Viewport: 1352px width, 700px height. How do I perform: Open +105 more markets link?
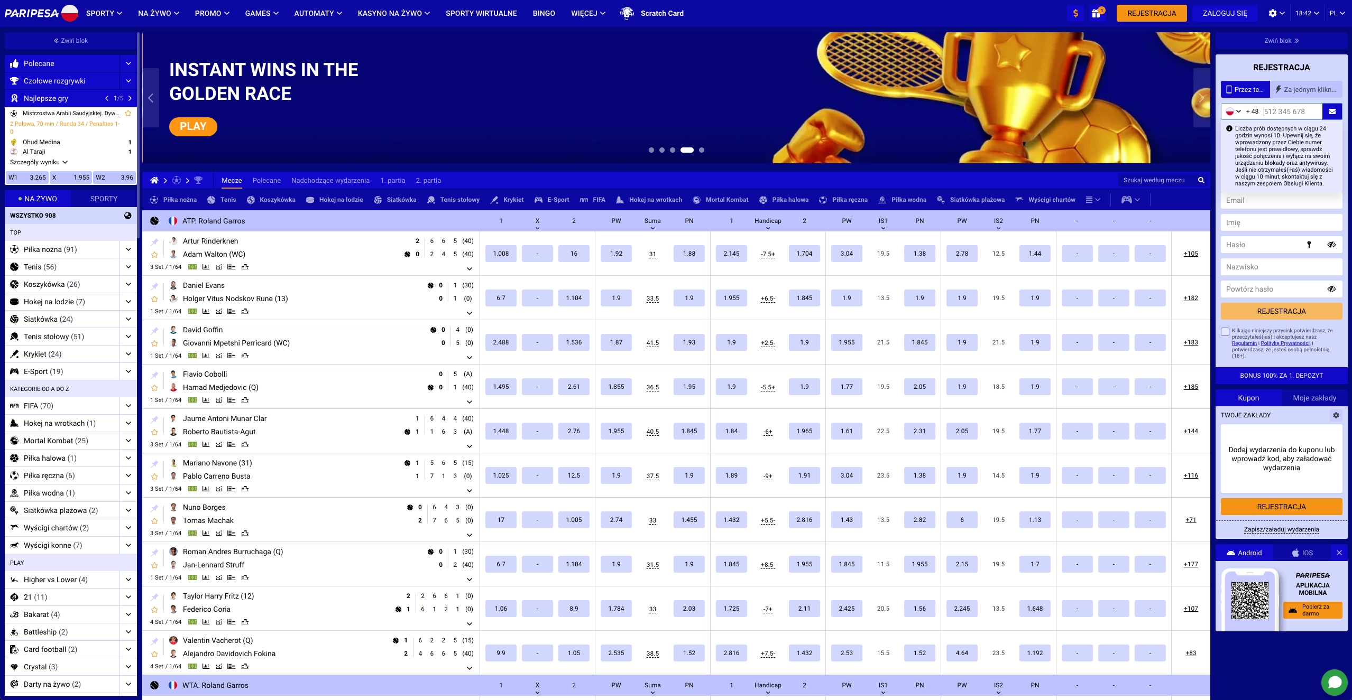(1191, 254)
